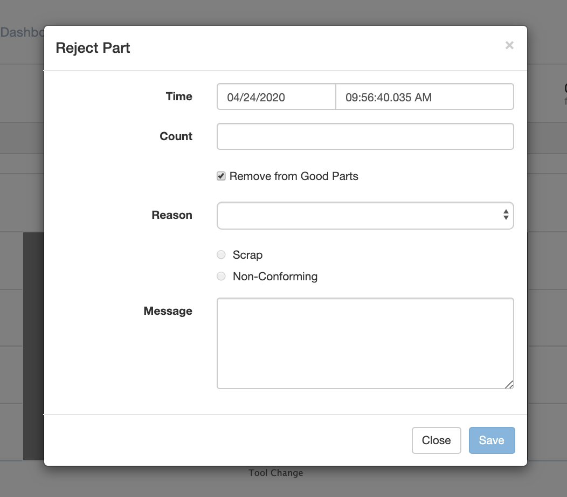Click the Message textarea resize handle

(509, 385)
